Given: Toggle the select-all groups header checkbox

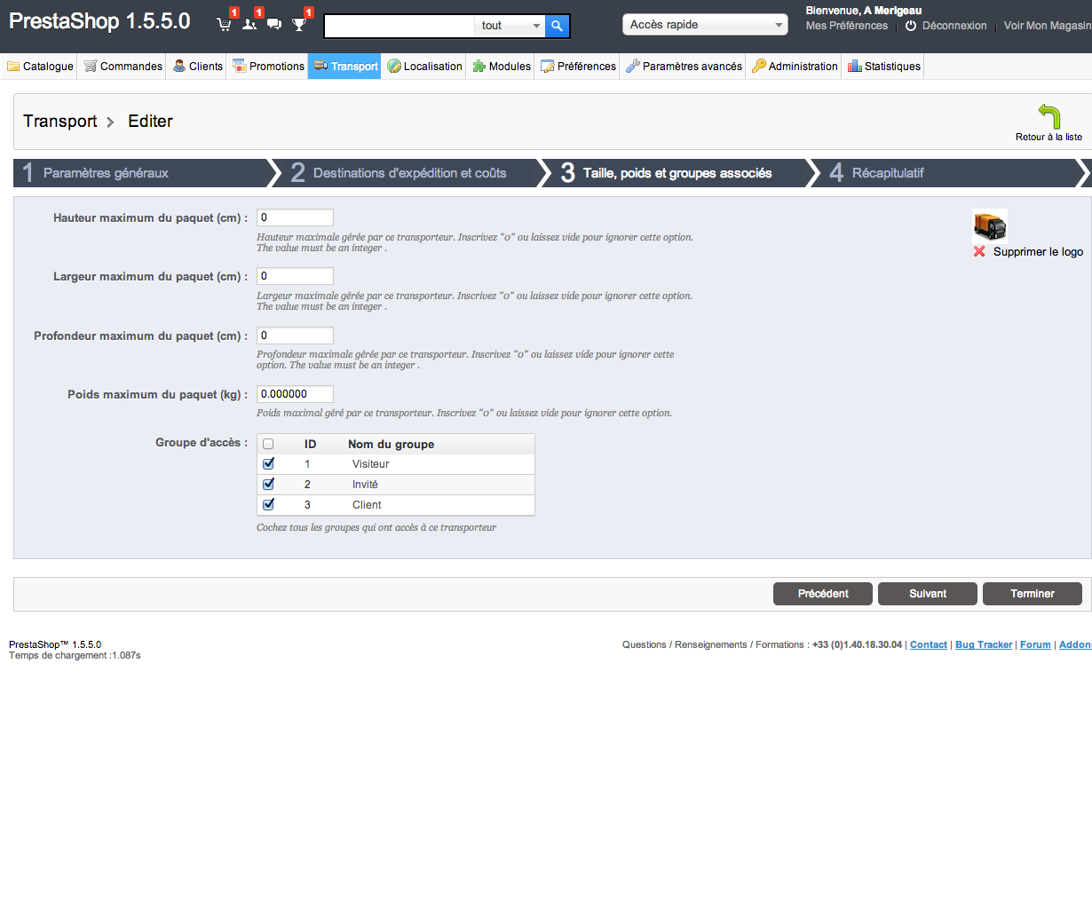Looking at the screenshot, I should click(268, 444).
